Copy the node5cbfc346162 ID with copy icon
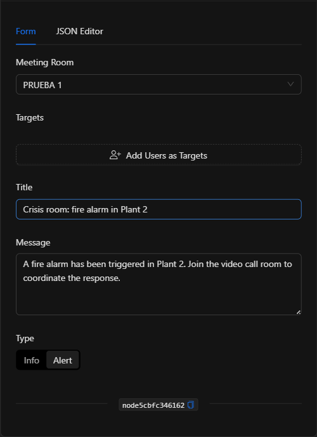This screenshot has width=317, height=437. [191, 405]
